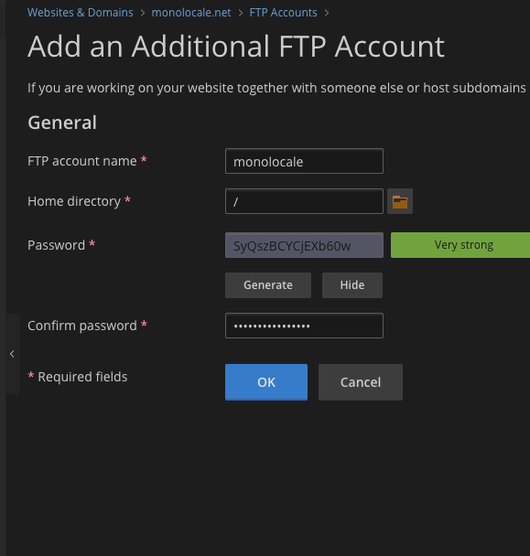The height and width of the screenshot is (556, 530).
Task: Click the chevron after FTP Accounts
Action: (x=327, y=13)
